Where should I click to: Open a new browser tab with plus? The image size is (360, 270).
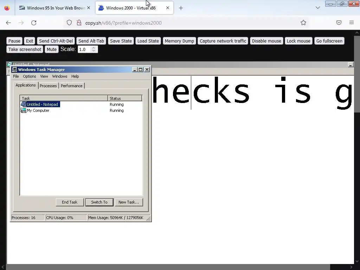(x=181, y=8)
